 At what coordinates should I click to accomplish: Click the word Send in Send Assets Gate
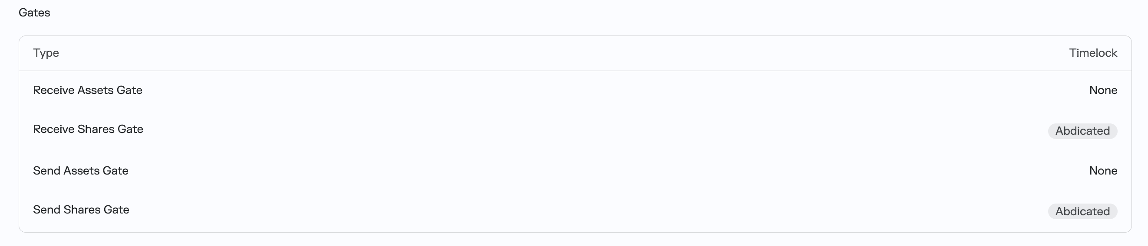click(x=46, y=171)
